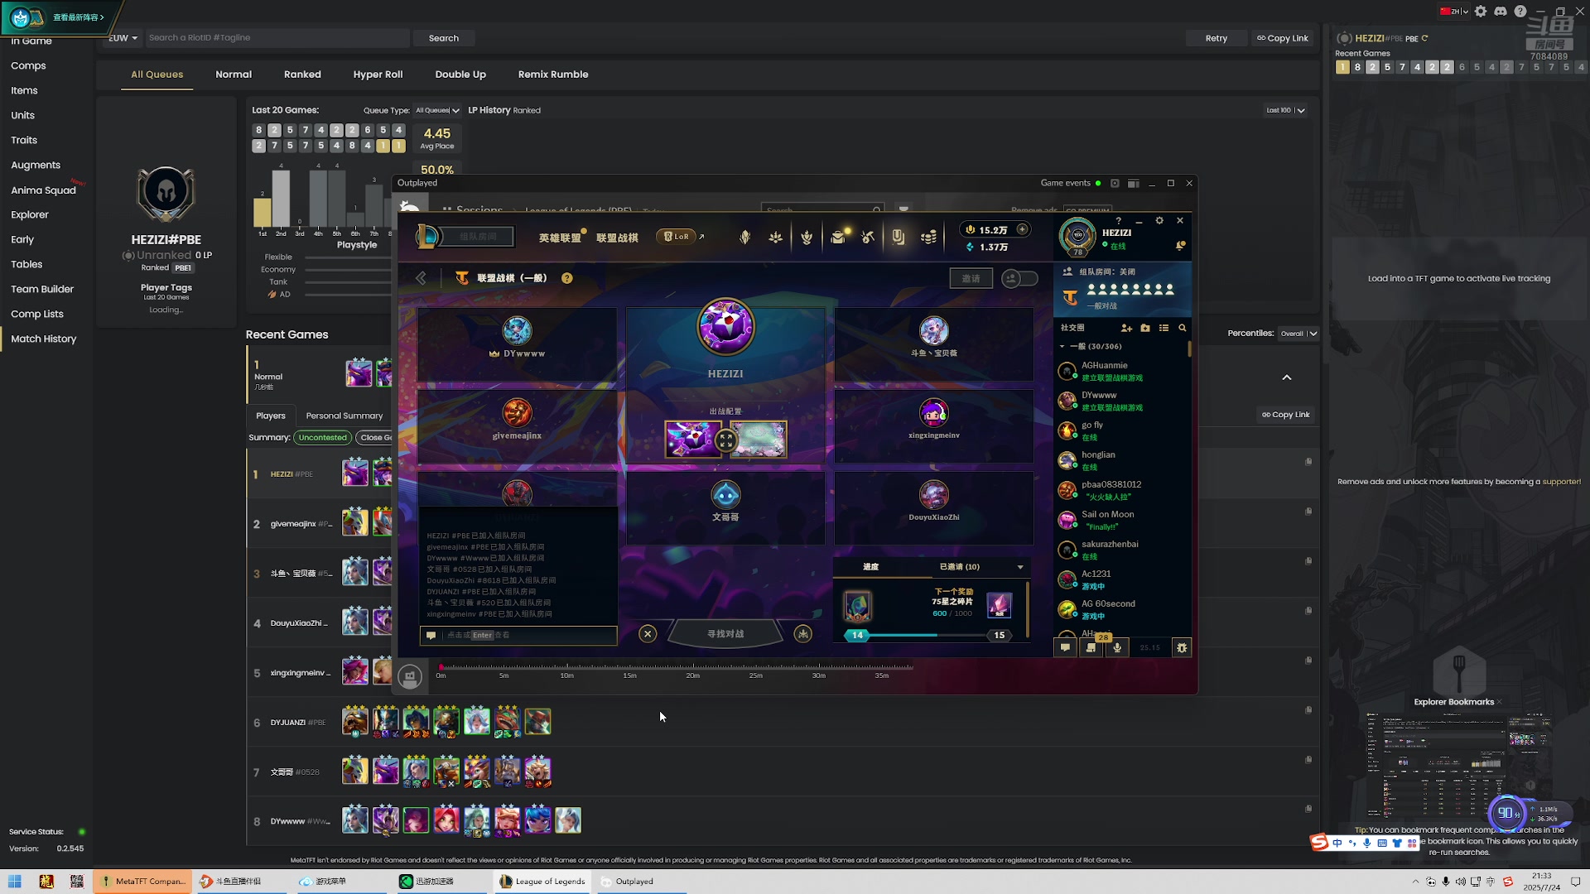Click the supporter link in the ad panel
This screenshot has width=1590, height=894.
[x=1561, y=482]
